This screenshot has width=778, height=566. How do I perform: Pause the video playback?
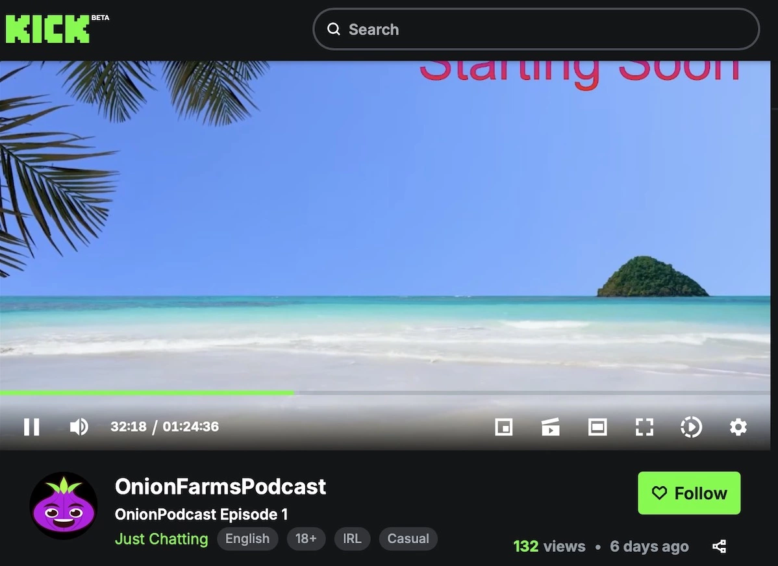click(32, 426)
